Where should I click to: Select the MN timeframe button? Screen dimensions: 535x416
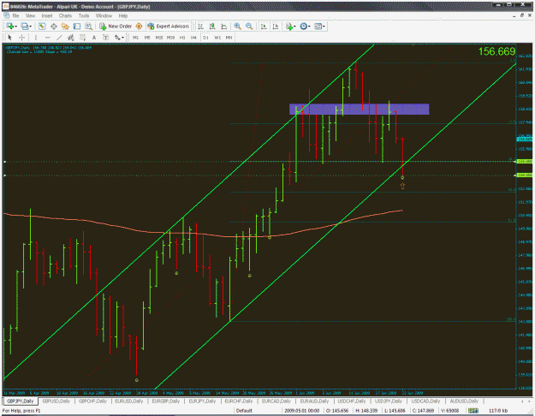(x=229, y=38)
